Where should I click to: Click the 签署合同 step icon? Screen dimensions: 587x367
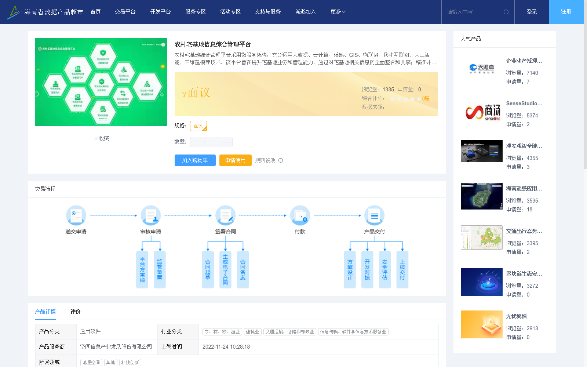(225, 215)
